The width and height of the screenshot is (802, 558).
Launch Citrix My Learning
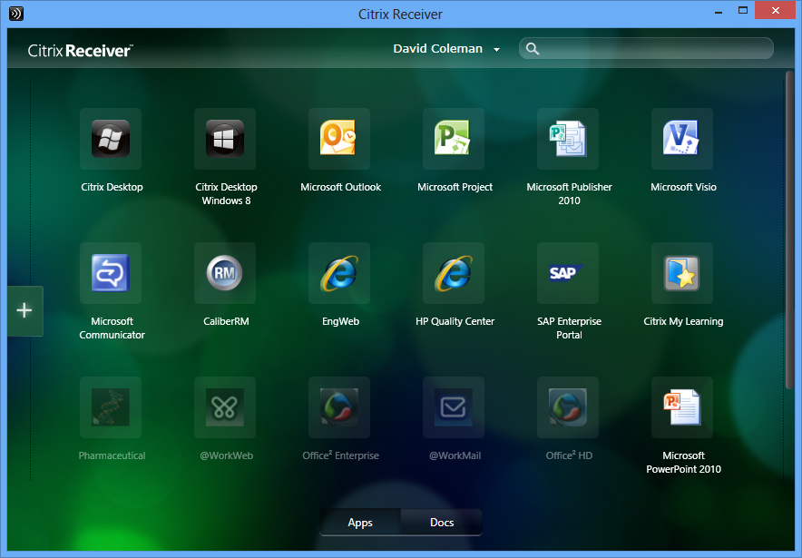[x=682, y=273]
